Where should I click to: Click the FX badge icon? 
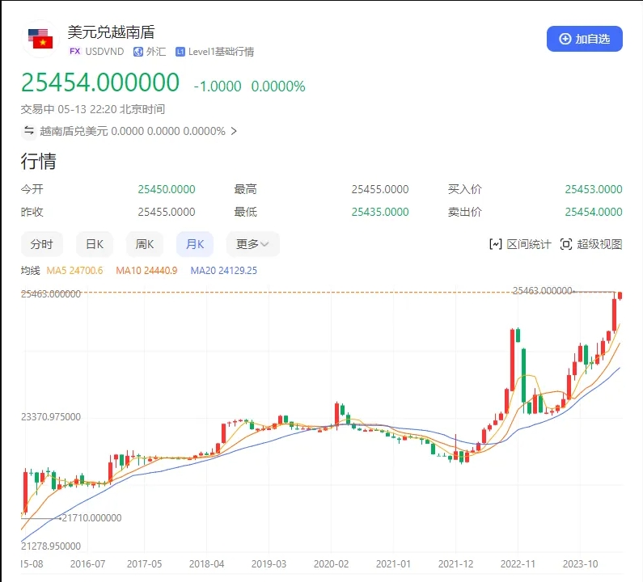tap(74, 51)
